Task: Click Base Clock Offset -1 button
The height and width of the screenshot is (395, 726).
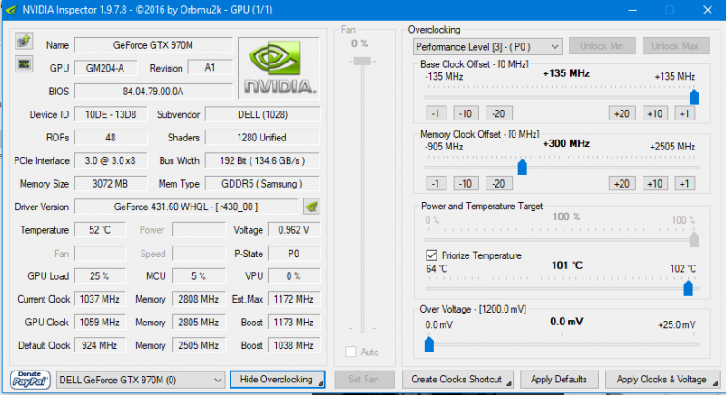Action: coord(436,113)
